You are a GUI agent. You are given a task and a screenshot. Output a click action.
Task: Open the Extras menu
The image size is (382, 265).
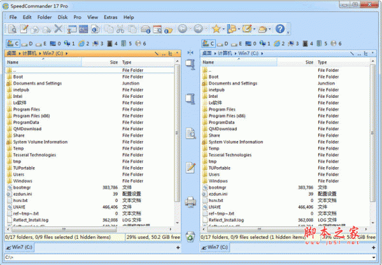111,17
